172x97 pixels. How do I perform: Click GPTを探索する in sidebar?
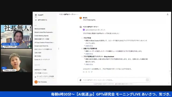tap(42, 20)
